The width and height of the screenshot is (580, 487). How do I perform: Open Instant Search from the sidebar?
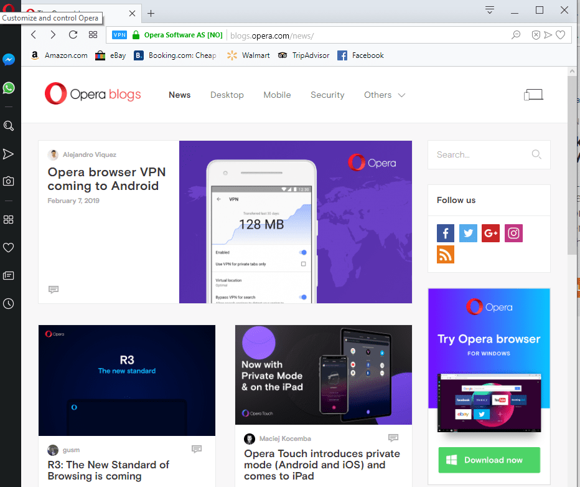[x=9, y=126]
